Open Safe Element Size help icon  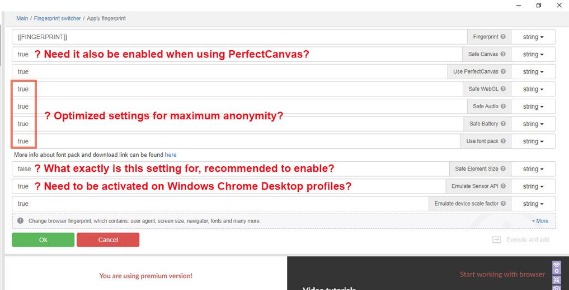pyautogui.click(x=502, y=169)
